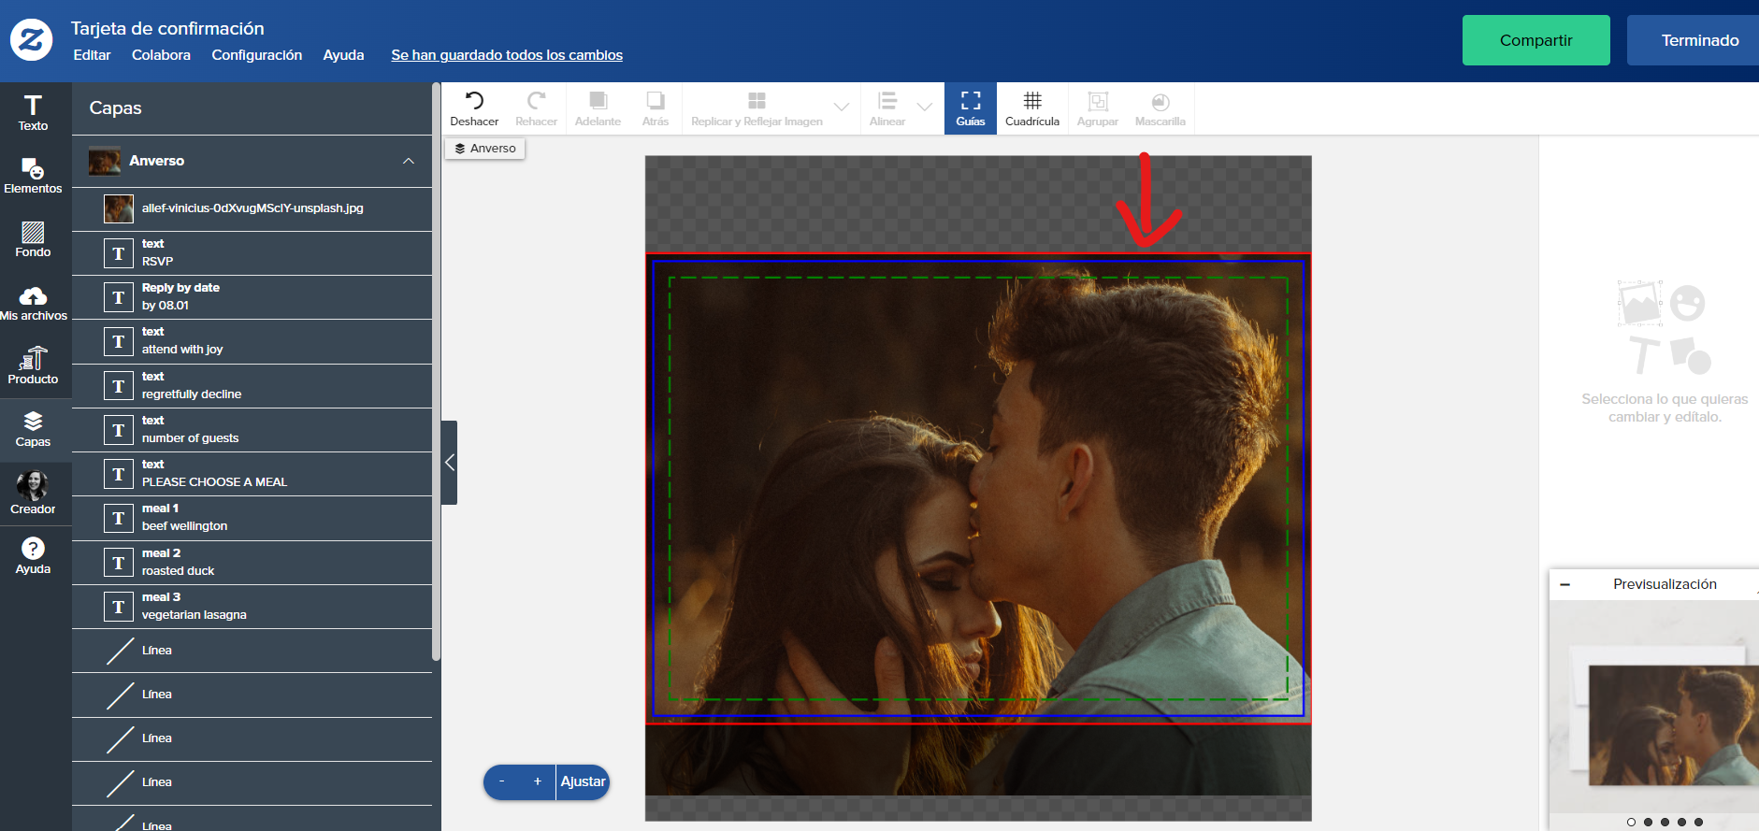Select the 'PLEASE CHOOSE A MEAL' layer
This screenshot has height=831, width=1759.
[252, 474]
